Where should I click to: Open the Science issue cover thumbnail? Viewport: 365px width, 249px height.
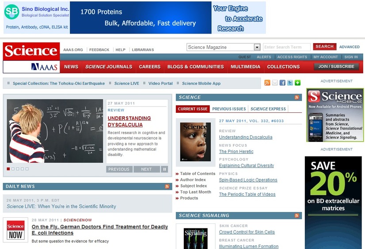click(x=195, y=142)
